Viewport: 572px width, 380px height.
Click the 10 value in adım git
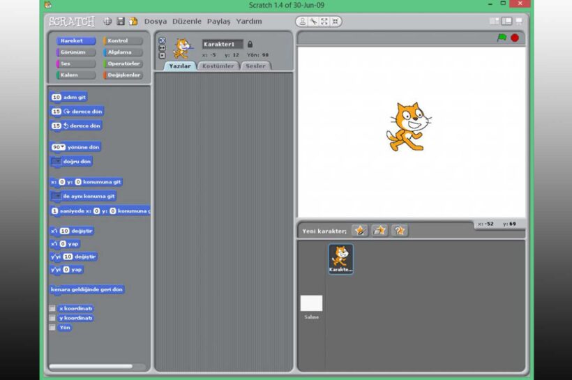point(57,97)
